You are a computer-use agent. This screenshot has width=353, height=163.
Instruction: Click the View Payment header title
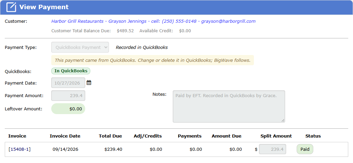tap(44, 7)
